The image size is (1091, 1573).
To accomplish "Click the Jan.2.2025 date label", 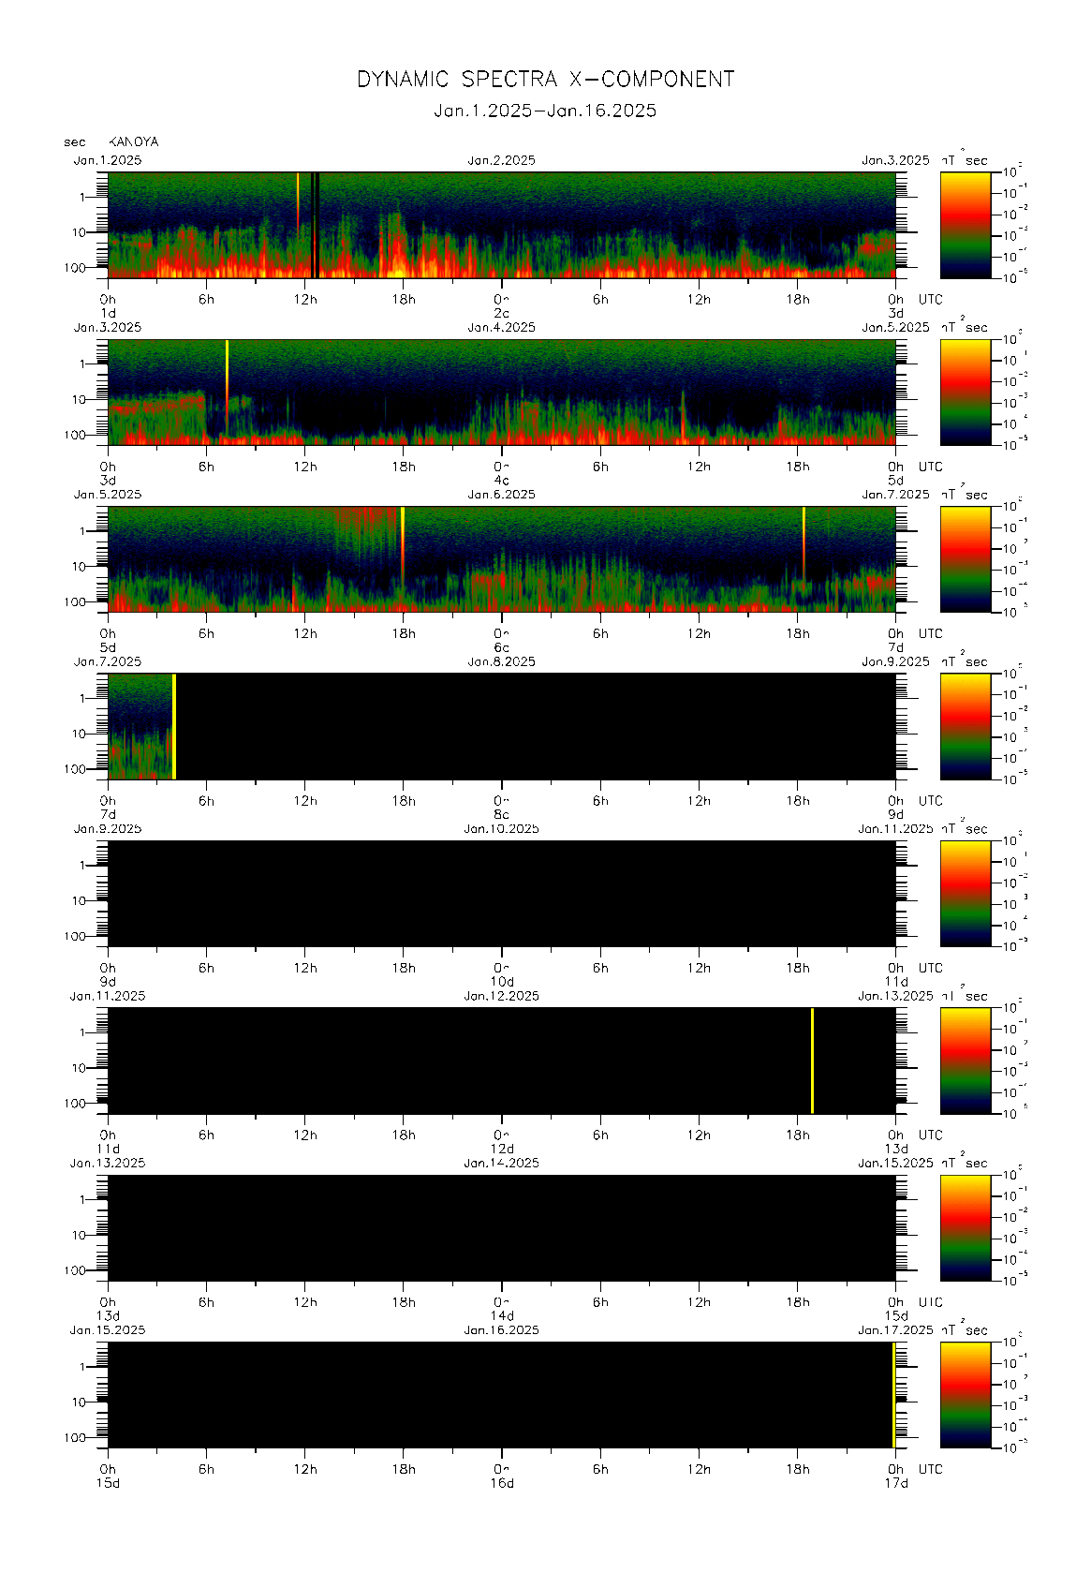I will pos(502,160).
